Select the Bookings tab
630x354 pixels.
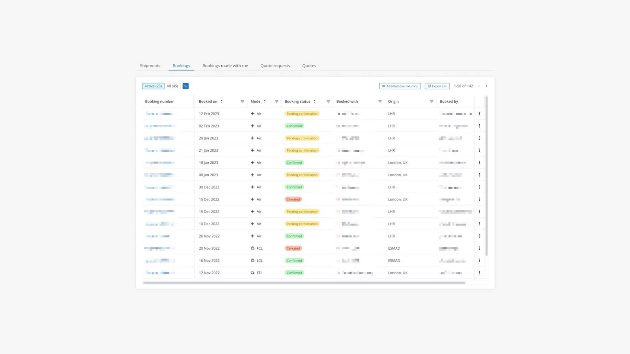(181, 65)
